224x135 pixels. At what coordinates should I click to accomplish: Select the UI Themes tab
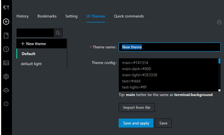point(96,16)
